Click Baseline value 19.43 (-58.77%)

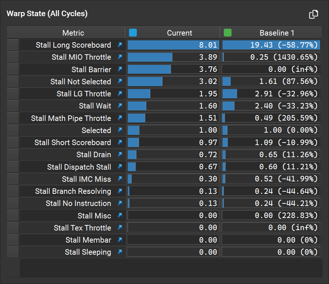pos(284,45)
